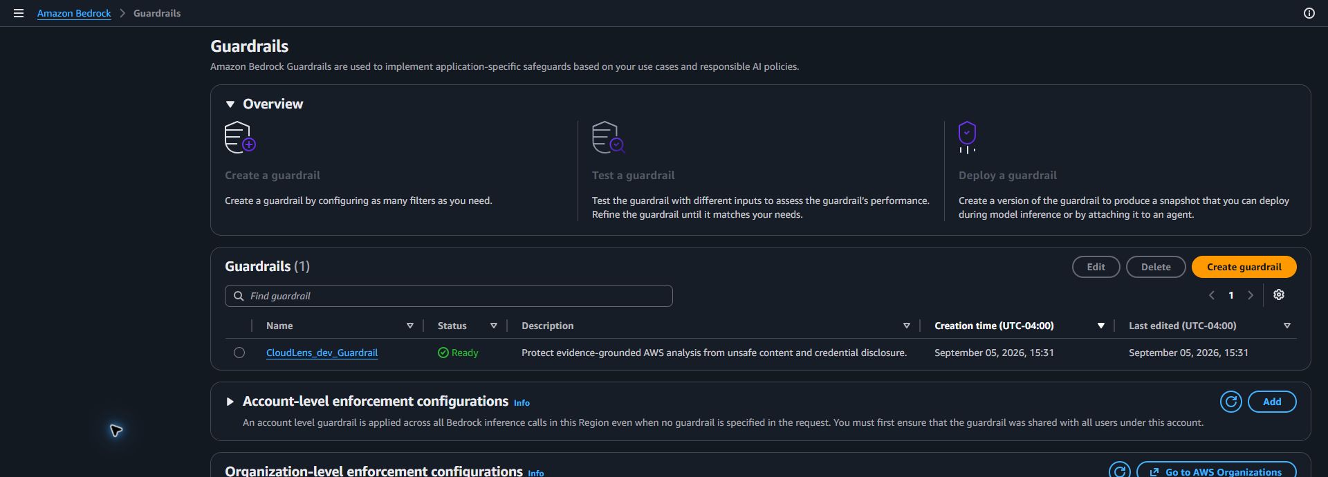Select the CloudLens_dev_Guardrail radio button
This screenshot has height=477, width=1328.
[239, 353]
